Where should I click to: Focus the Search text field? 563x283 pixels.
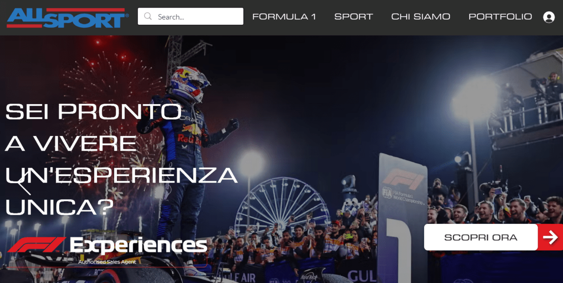(190, 16)
